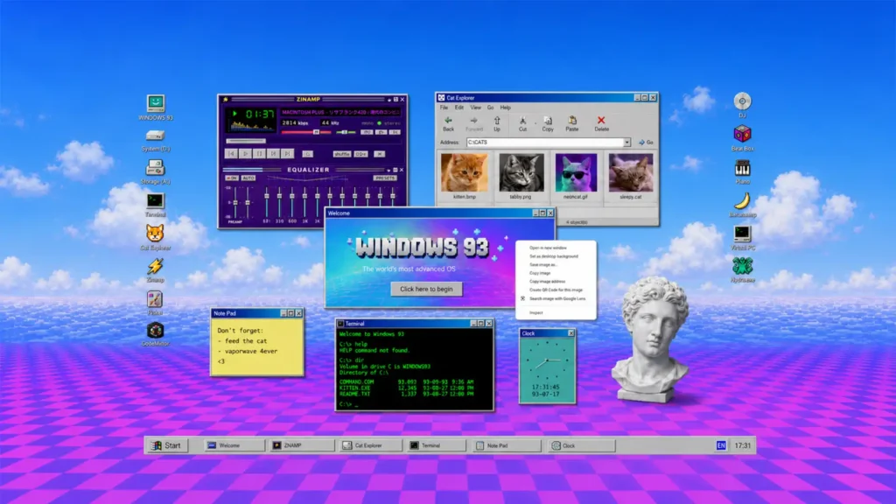Open the View menu in Cat Explorer
896x504 pixels.
475,108
